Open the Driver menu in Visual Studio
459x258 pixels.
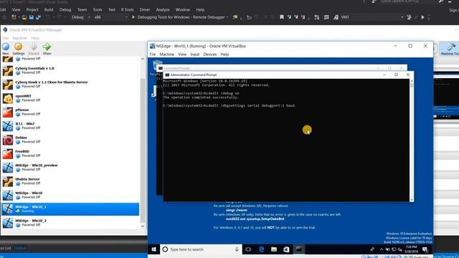pos(145,9)
